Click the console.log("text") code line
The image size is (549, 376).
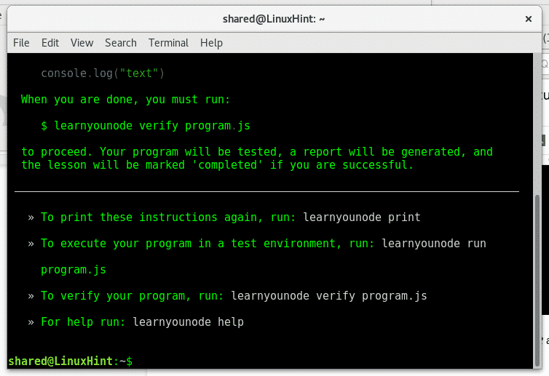[x=103, y=73]
